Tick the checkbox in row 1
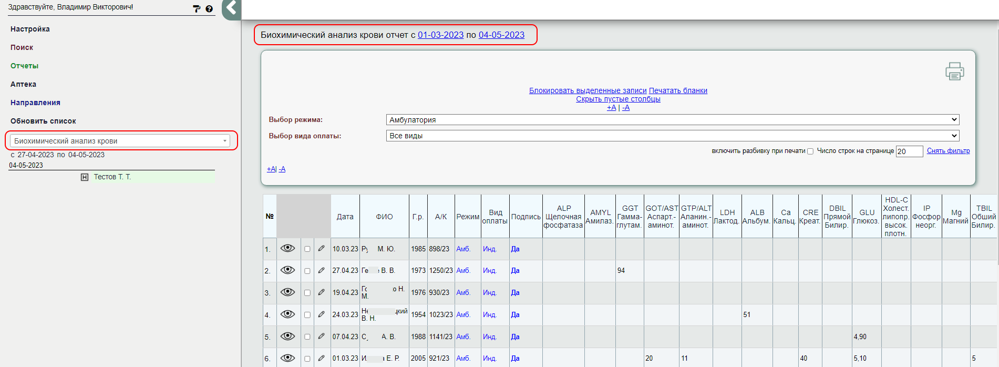This screenshot has height=367, width=999. 307,249
